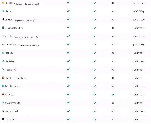Click the third-column green checkmark in the Youtube row
151x124 pixels.
point(113,95)
